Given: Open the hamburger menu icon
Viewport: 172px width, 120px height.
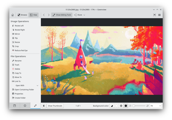Looking at the screenshot, I should [159, 15].
